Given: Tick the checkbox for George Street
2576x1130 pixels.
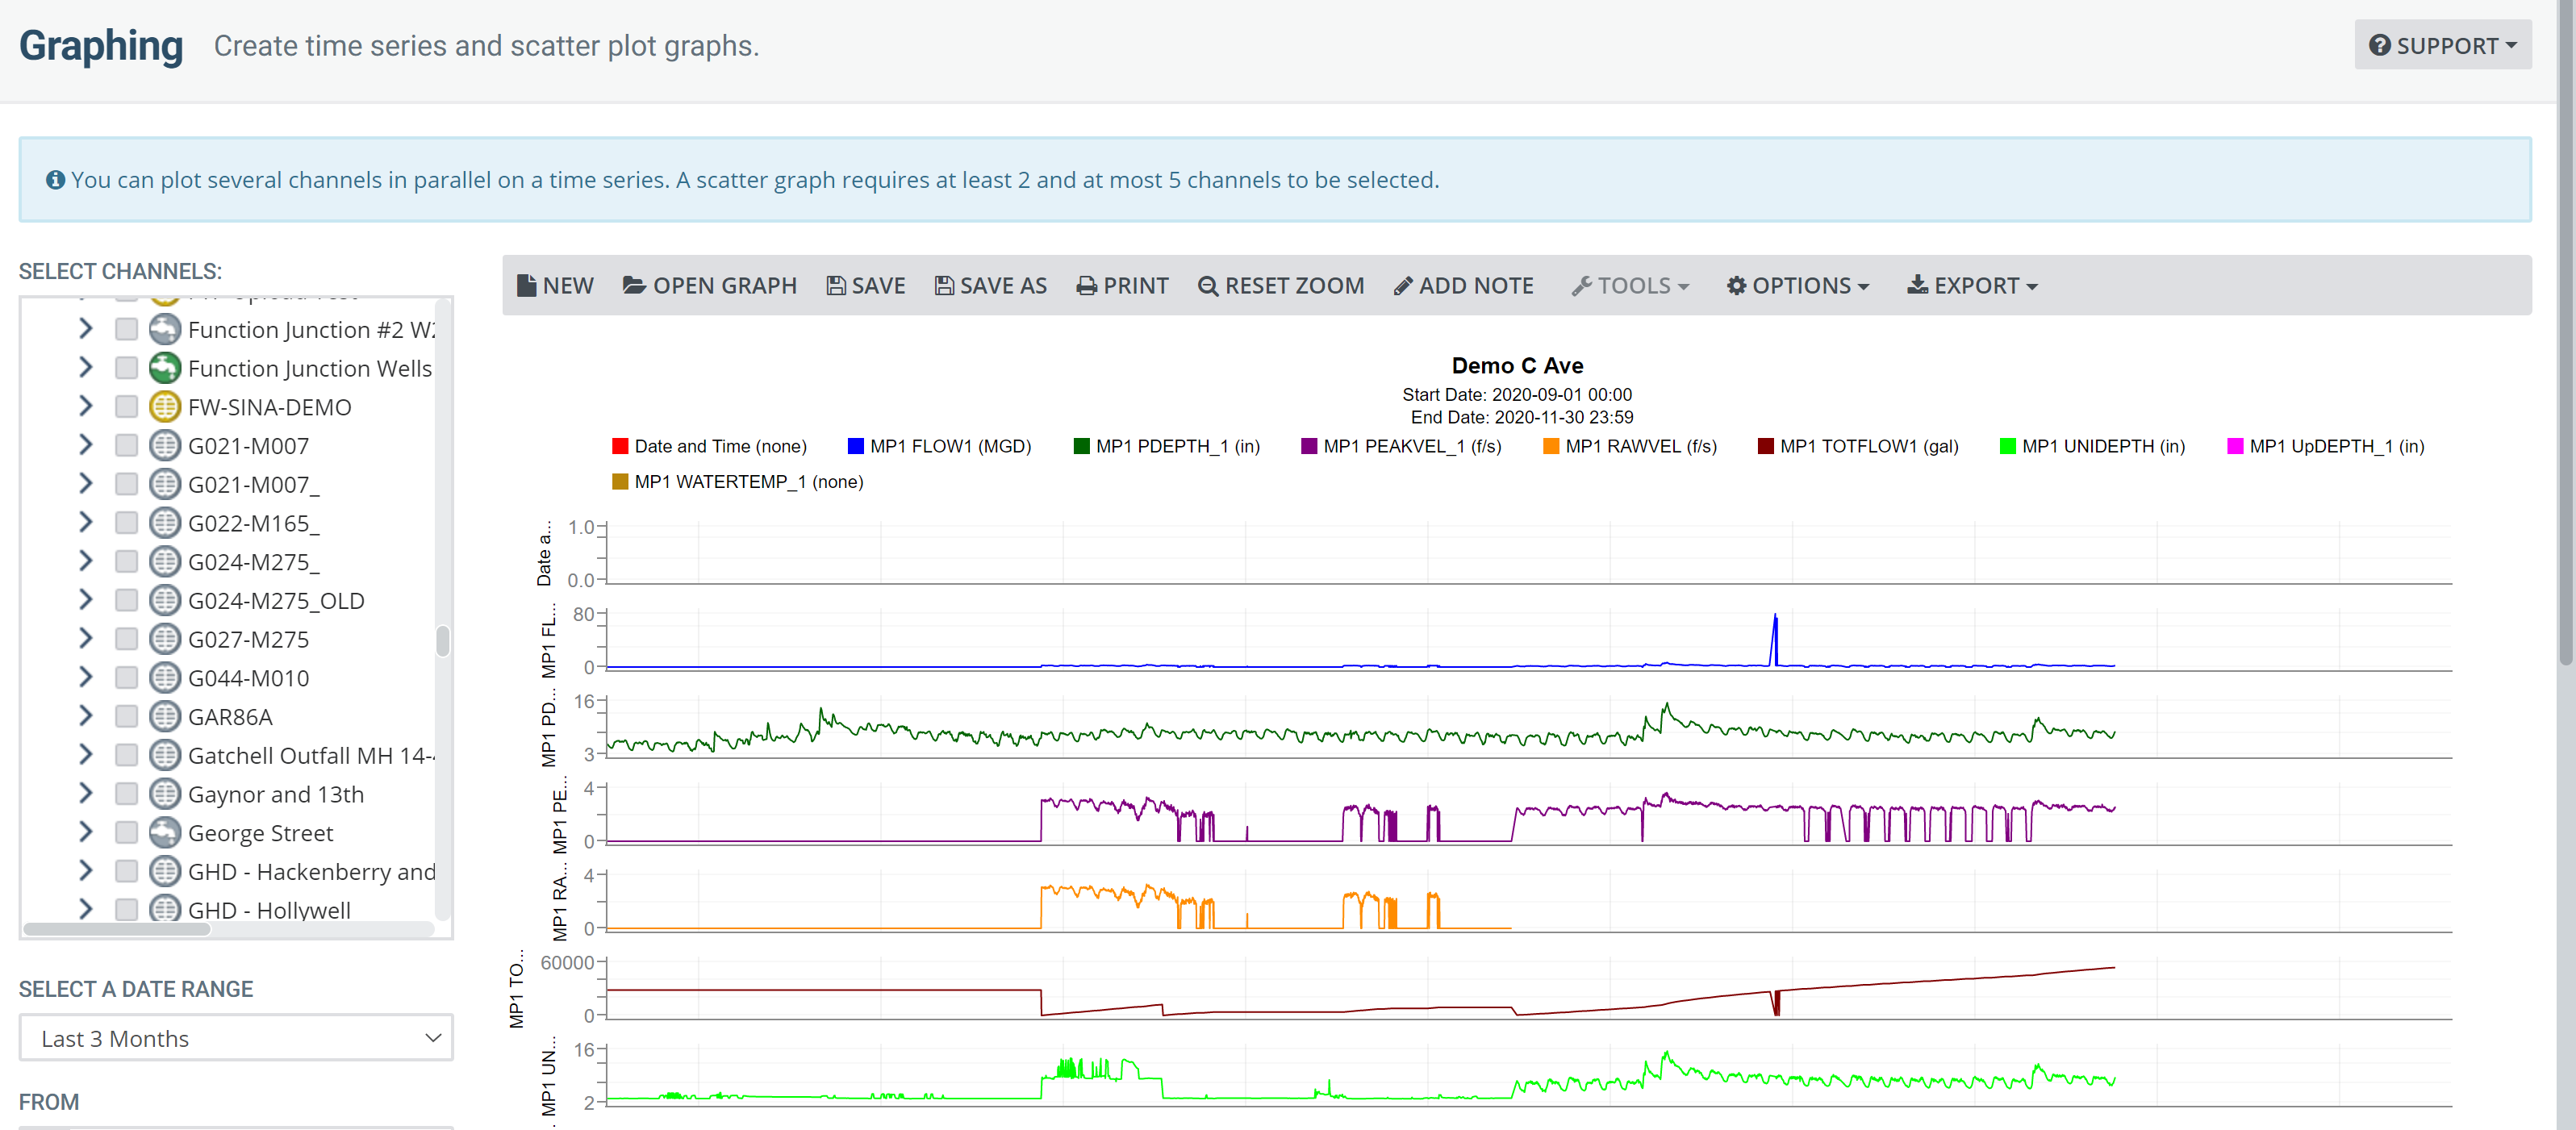Looking at the screenshot, I should click(127, 833).
